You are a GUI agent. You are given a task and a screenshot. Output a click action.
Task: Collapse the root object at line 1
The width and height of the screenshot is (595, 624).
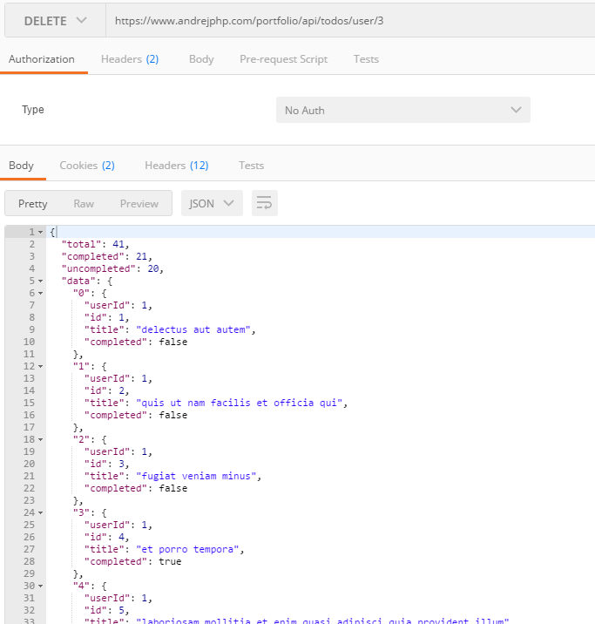pos(41,232)
